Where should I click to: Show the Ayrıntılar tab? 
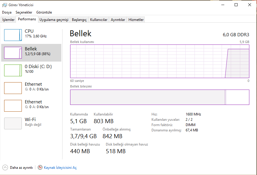pyautogui.click(x=118, y=20)
